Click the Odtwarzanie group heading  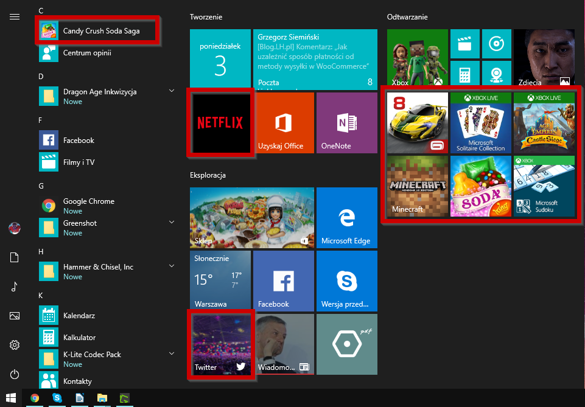pyautogui.click(x=407, y=17)
